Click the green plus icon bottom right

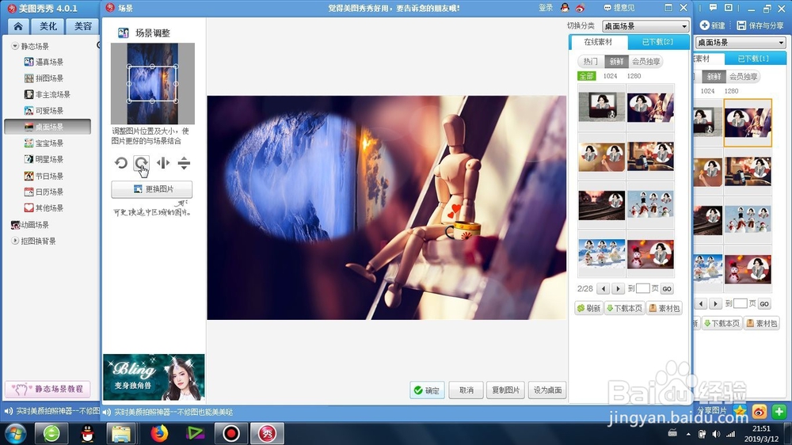click(779, 412)
